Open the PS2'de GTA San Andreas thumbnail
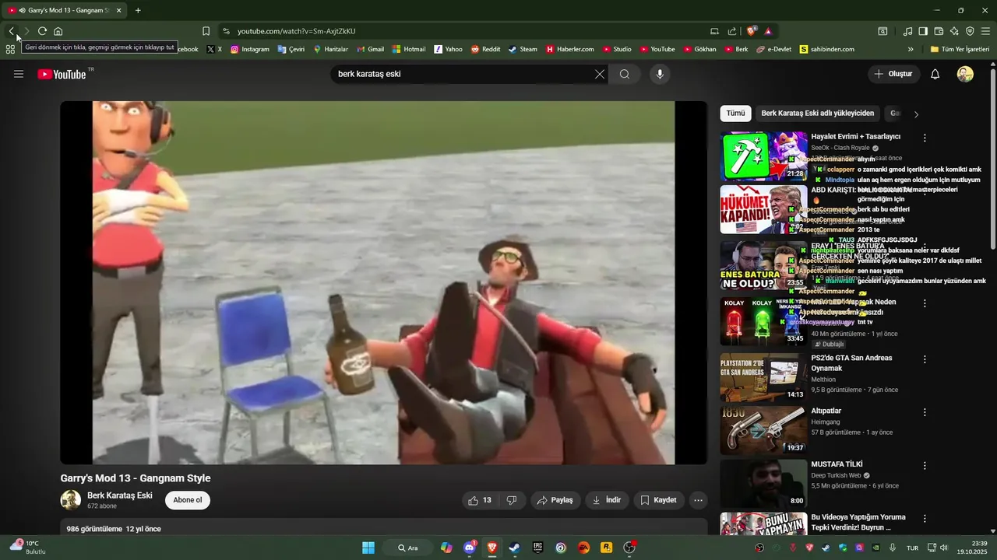 point(763,377)
